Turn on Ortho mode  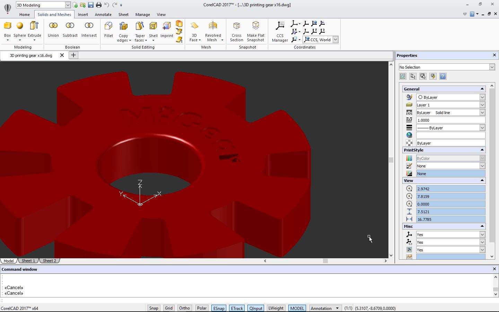(184, 308)
